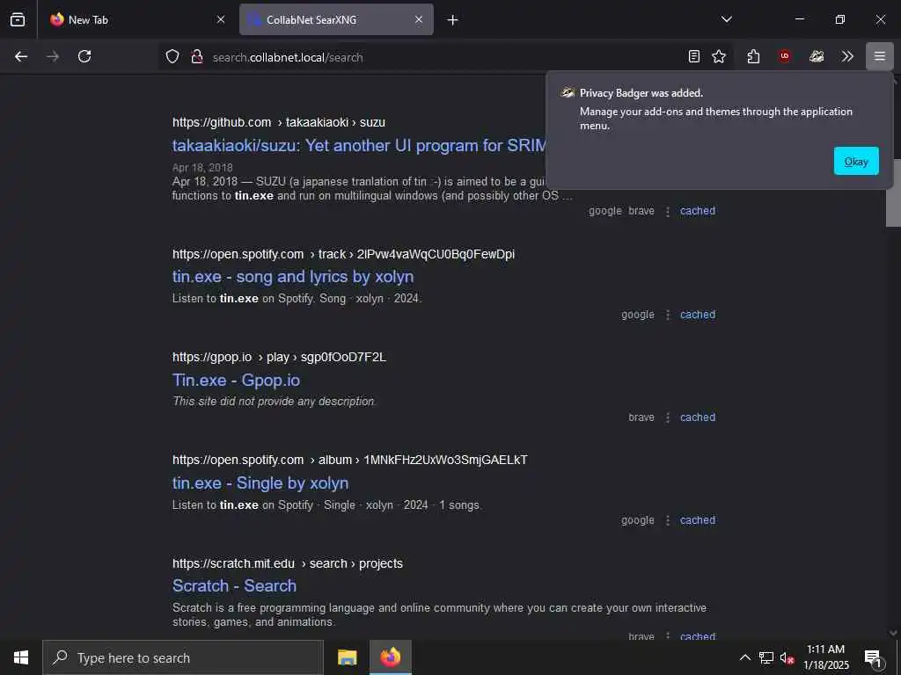The image size is (901, 675).
Task: Bookmark this page with the star
Action: [719, 56]
